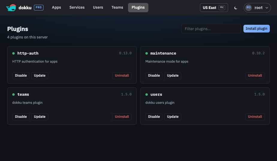This screenshot has height=161, width=277.
Task: Switch to the Users tab
Action: pos(98,7)
